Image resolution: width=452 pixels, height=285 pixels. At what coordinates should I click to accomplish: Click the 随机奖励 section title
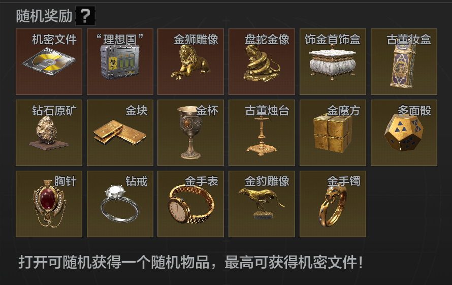44,16
